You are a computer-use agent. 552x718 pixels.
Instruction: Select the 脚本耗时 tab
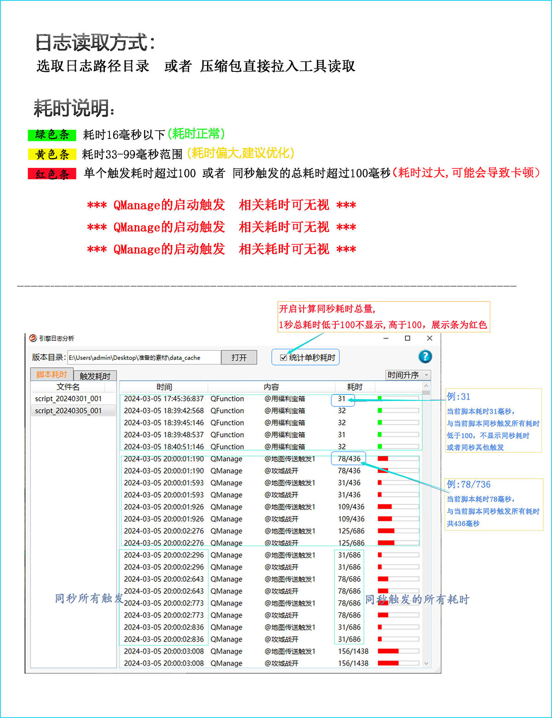[x=52, y=375]
